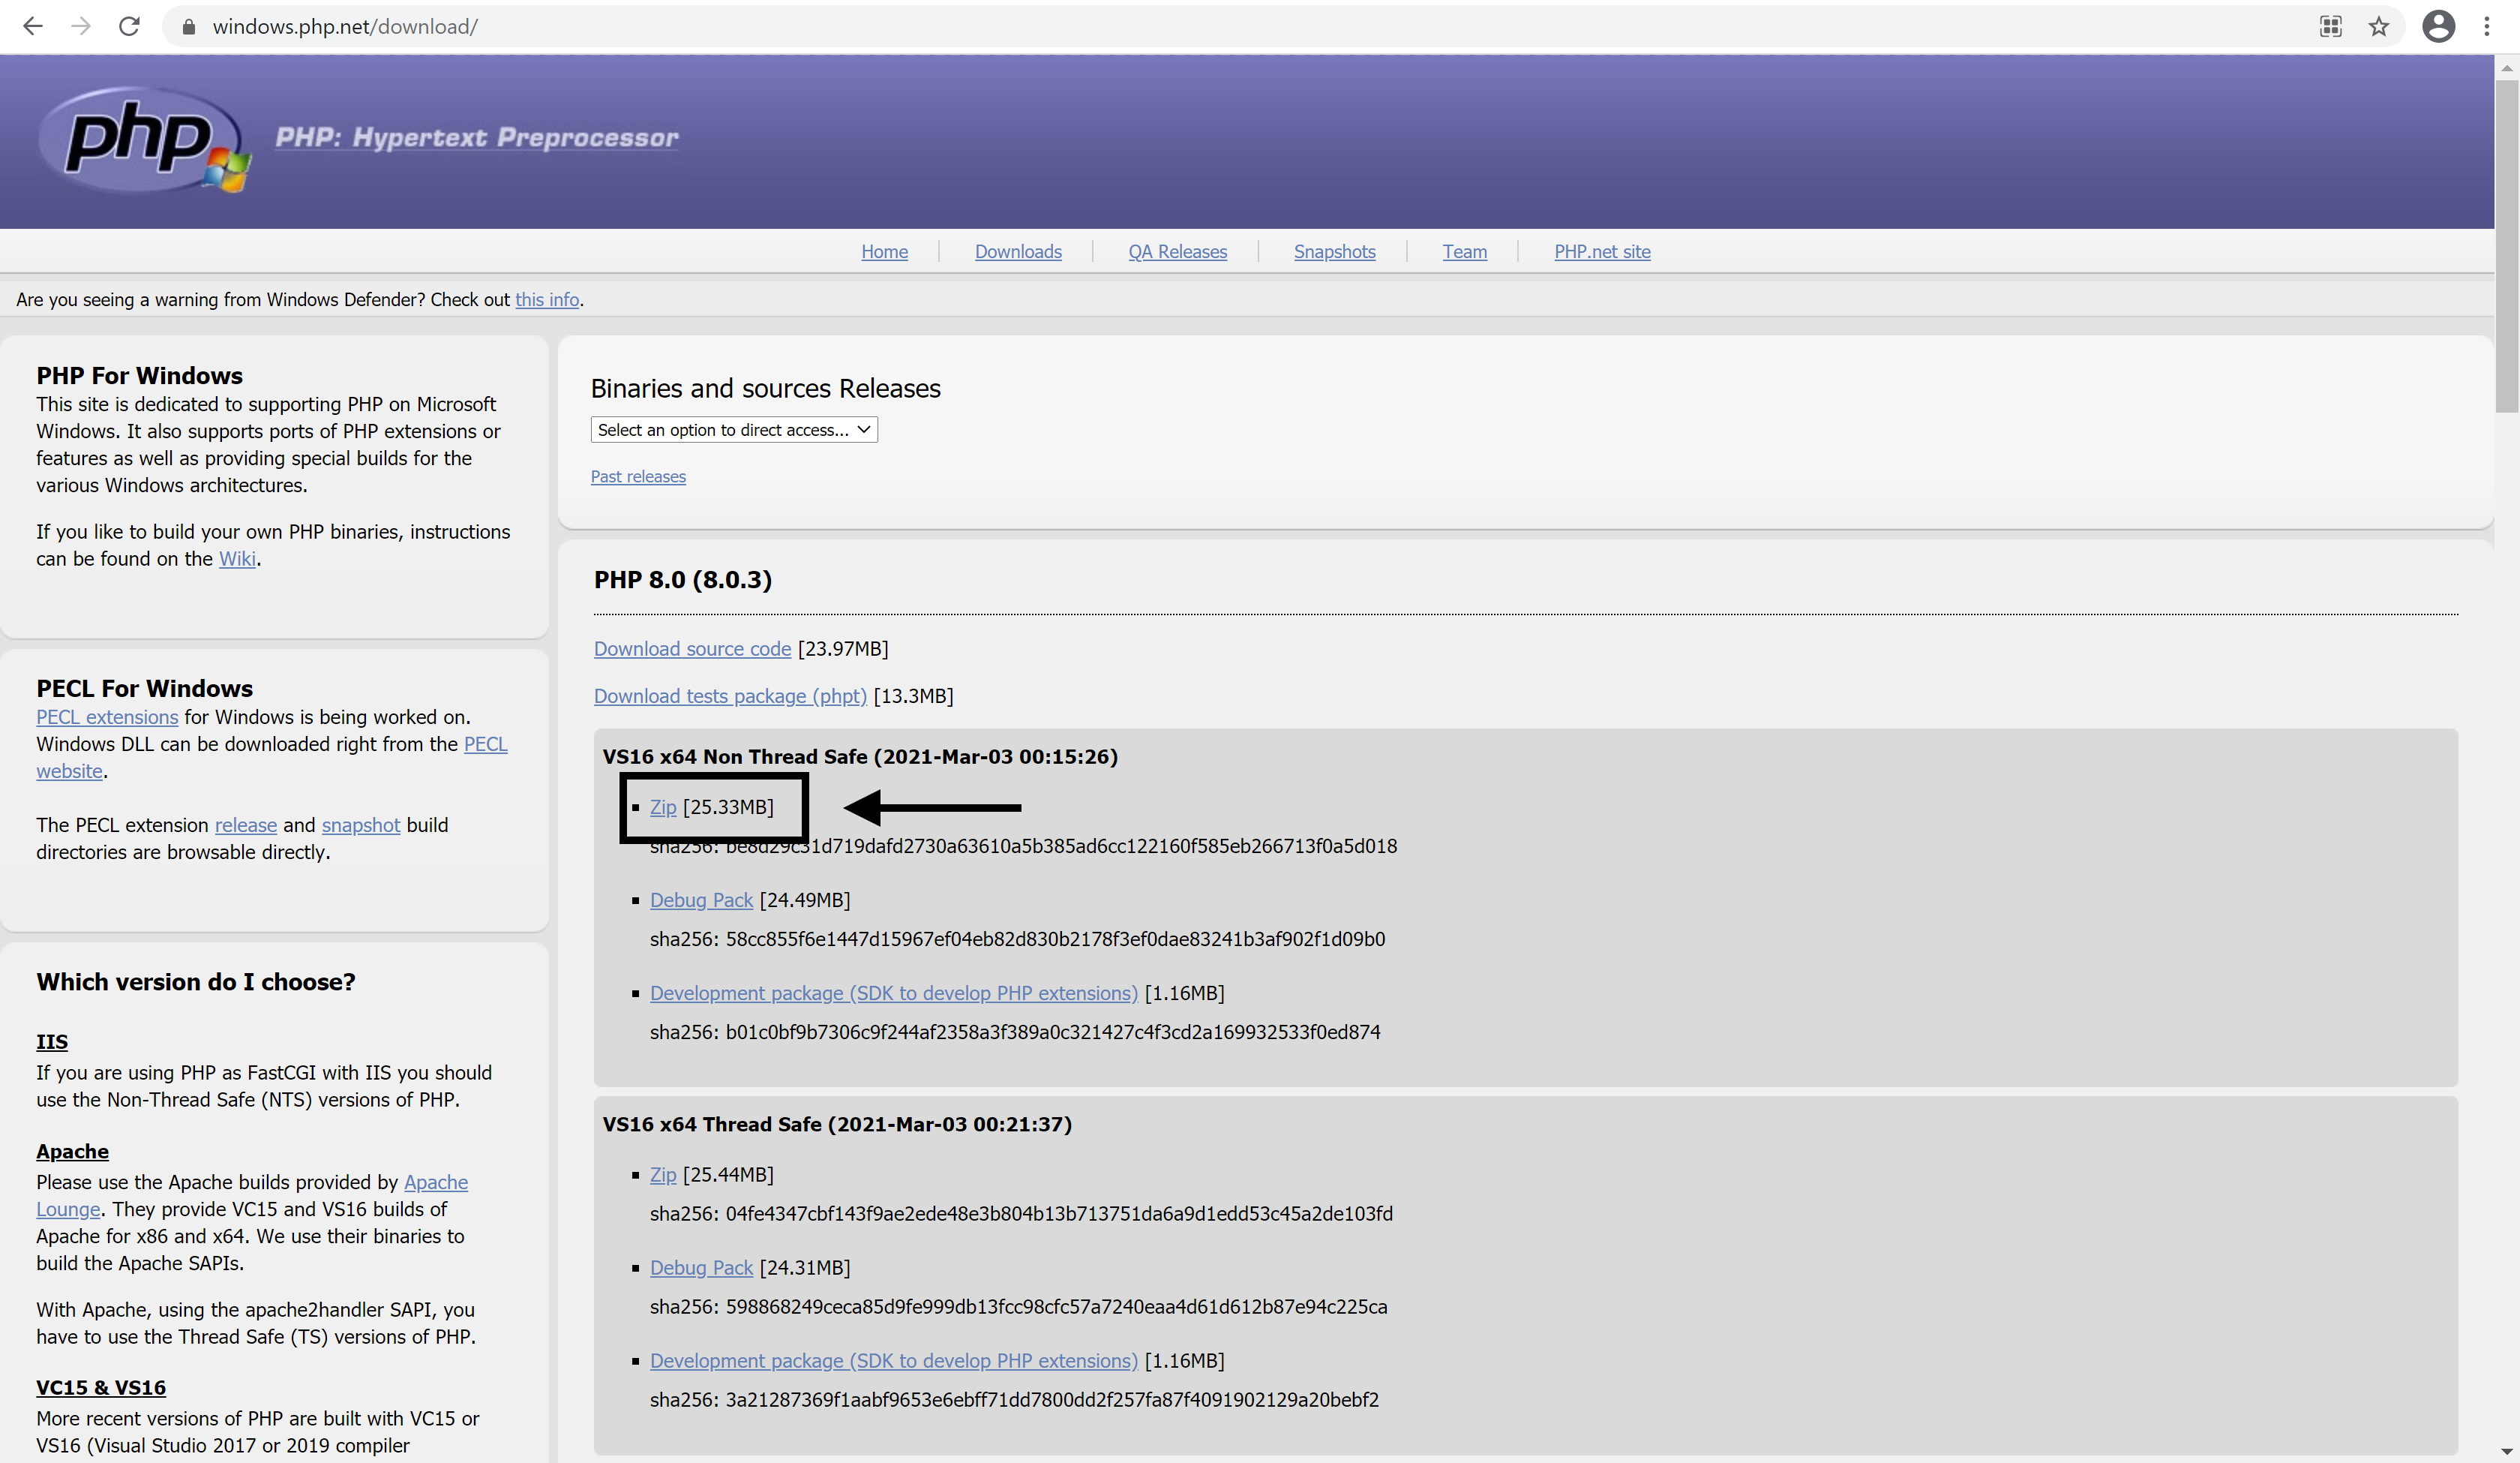Download the Non Thread Safe Zip [25.33MB]
This screenshot has width=2520, height=1463.
[x=663, y=807]
